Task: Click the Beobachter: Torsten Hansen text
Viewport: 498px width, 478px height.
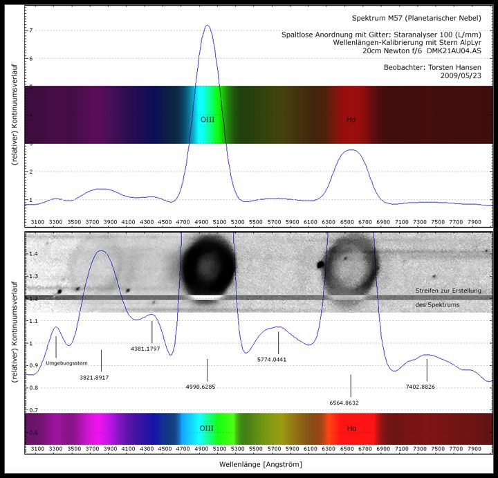Action: coord(432,67)
